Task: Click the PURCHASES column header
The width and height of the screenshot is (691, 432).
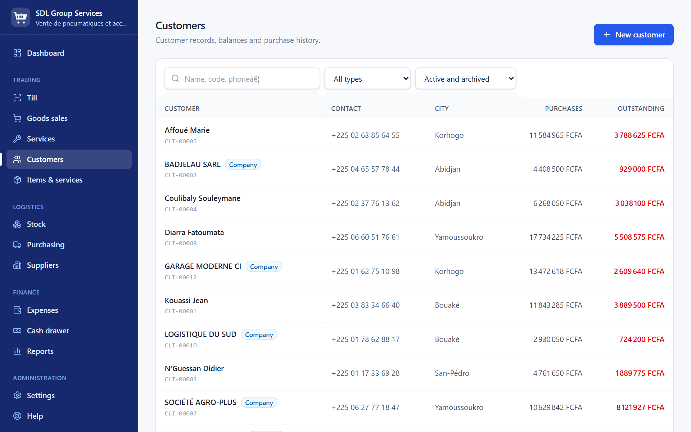Action: pyautogui.click(x=564, y=109)
